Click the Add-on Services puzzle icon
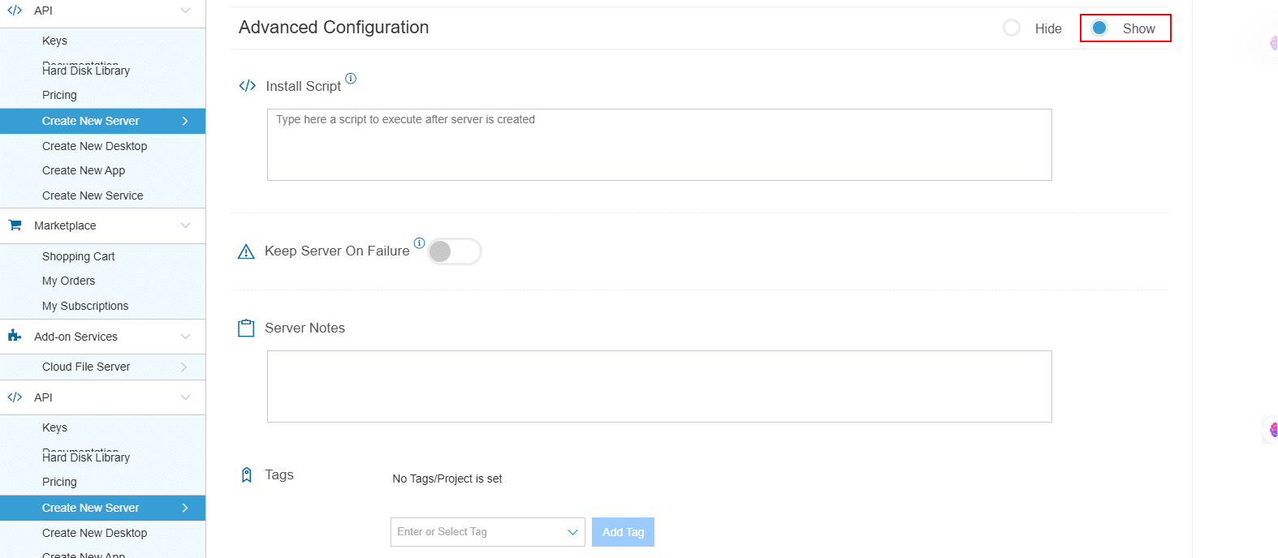The height and width of the screenshot is (558, 1278). tap(14, 336)
